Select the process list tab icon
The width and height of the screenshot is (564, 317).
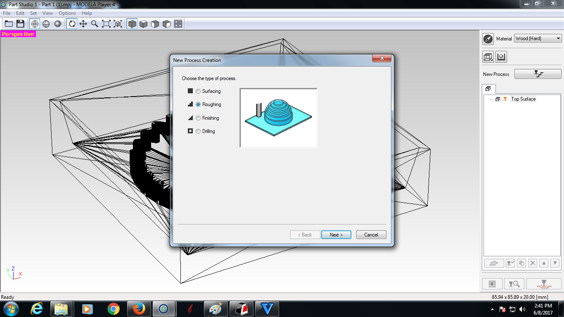tap(488, 89)
